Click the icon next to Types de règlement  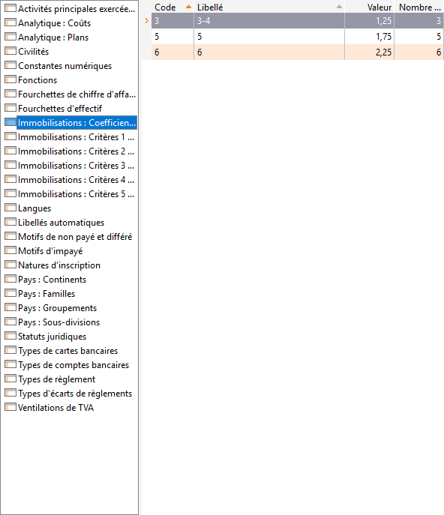(x=10, y=379)
